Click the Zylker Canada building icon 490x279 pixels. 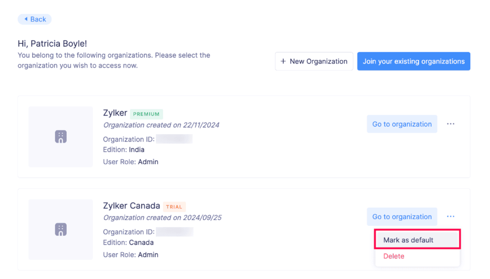tap(60, 229)
